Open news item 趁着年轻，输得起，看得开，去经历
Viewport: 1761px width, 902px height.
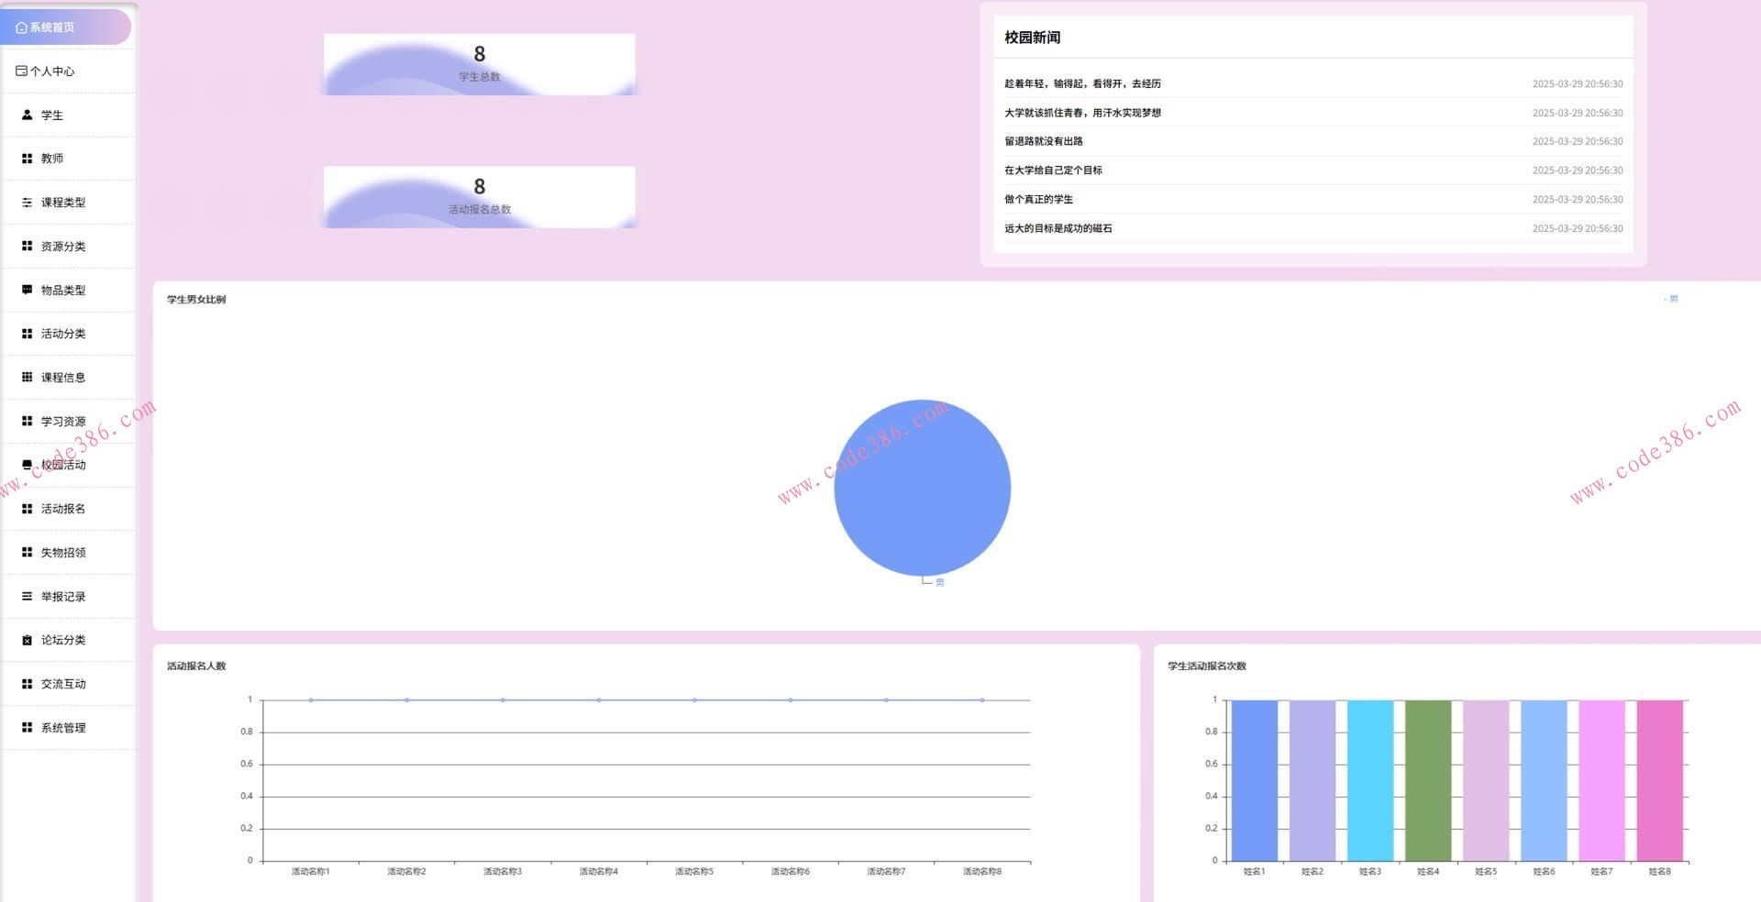(1082, 83)
